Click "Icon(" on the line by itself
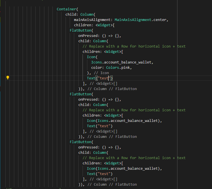 (x=92, y=57)
